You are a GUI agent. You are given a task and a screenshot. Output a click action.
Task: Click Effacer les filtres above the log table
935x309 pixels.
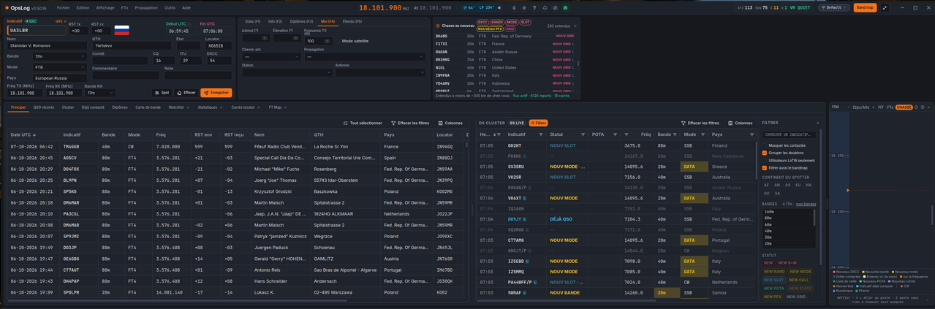tap(410, 123)
